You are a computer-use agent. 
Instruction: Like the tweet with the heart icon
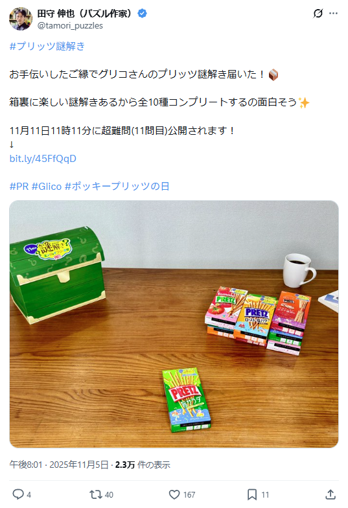[x=174, y=494]
